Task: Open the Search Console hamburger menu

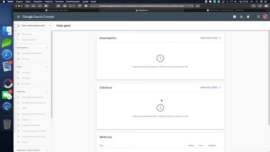Action: pos(19,17)
